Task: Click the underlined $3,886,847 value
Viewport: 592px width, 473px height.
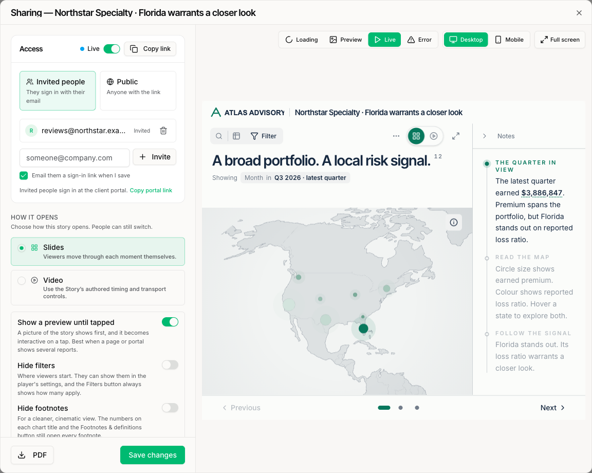Action: (x=542, y=193)
